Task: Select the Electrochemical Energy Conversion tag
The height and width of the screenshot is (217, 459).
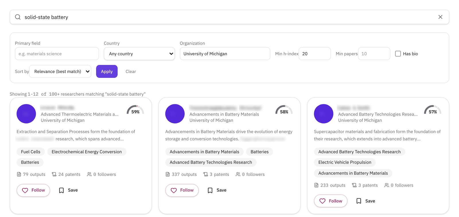Action: click(x=87, y=152)
